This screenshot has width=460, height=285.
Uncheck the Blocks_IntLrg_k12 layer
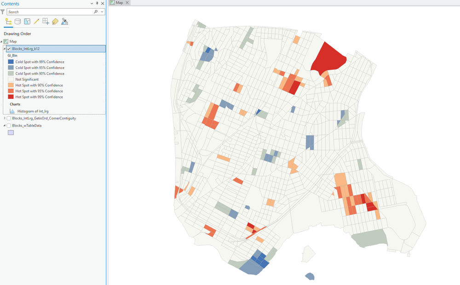click(10, 48)
